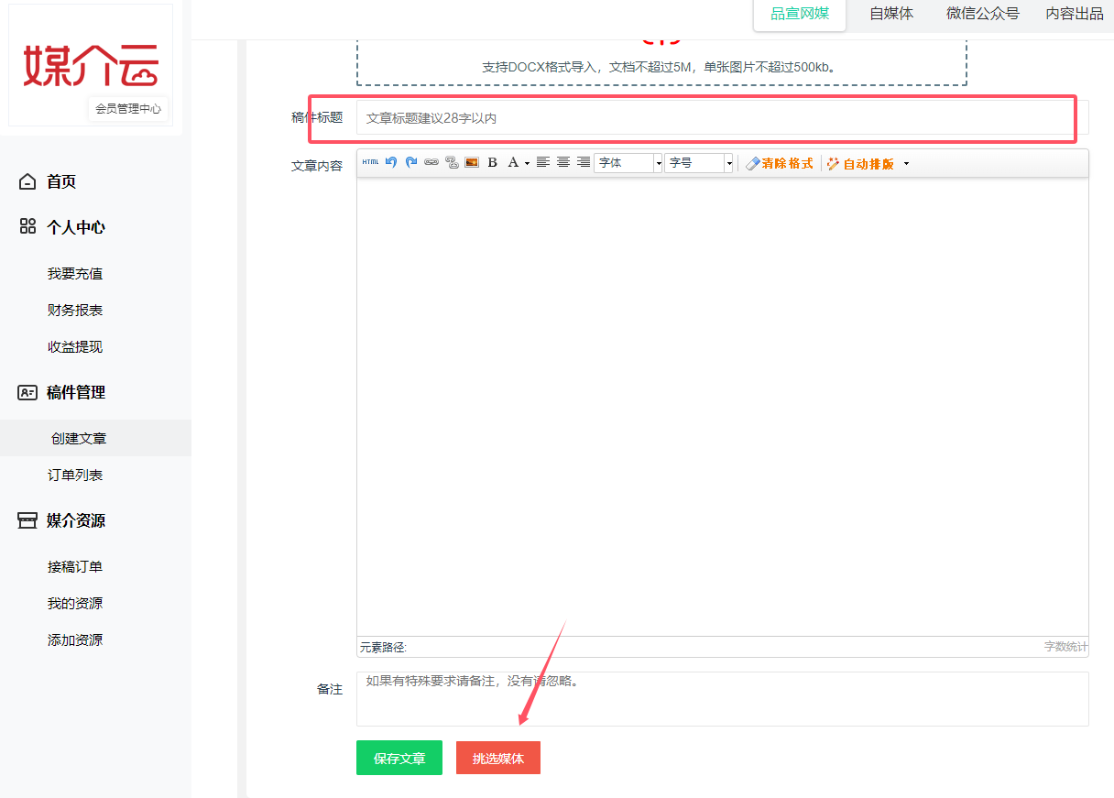The image size is (1114, 798).
Task: Click the undo arrow in editor toolbar
Action: coord(391,162)
